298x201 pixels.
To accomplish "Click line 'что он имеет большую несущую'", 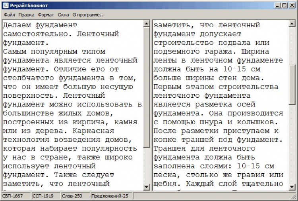I will coord(68,87).
